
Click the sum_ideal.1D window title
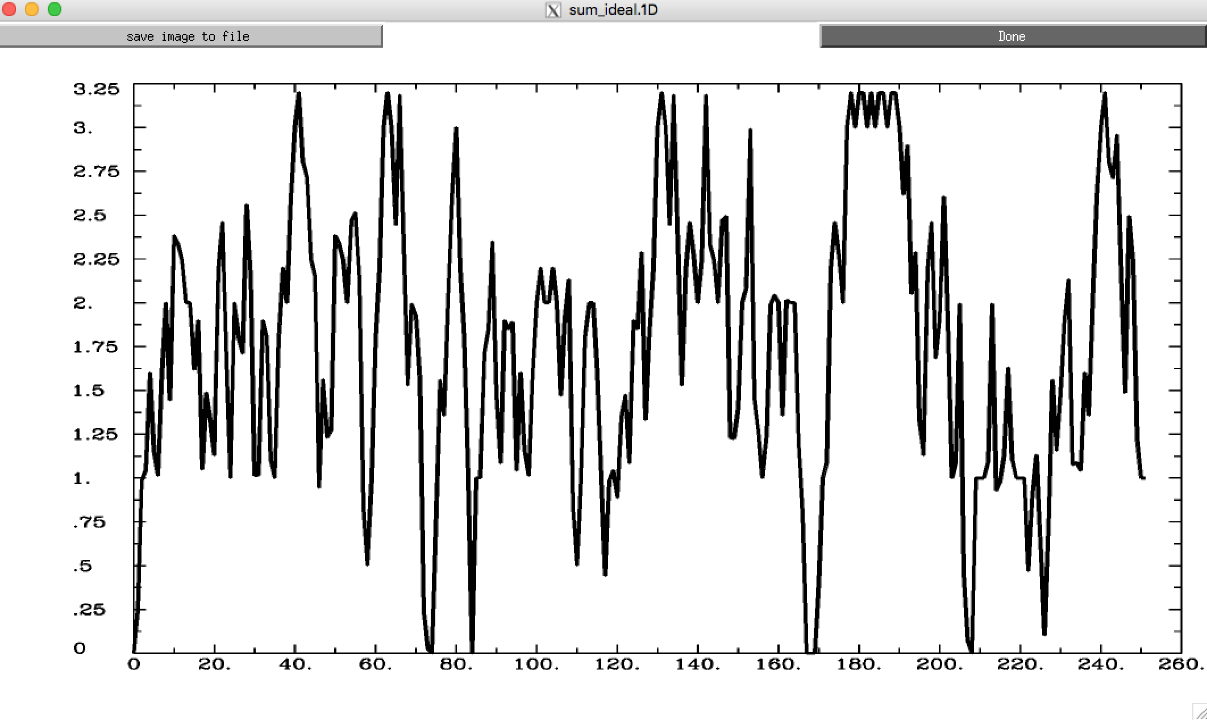point(613,10)
